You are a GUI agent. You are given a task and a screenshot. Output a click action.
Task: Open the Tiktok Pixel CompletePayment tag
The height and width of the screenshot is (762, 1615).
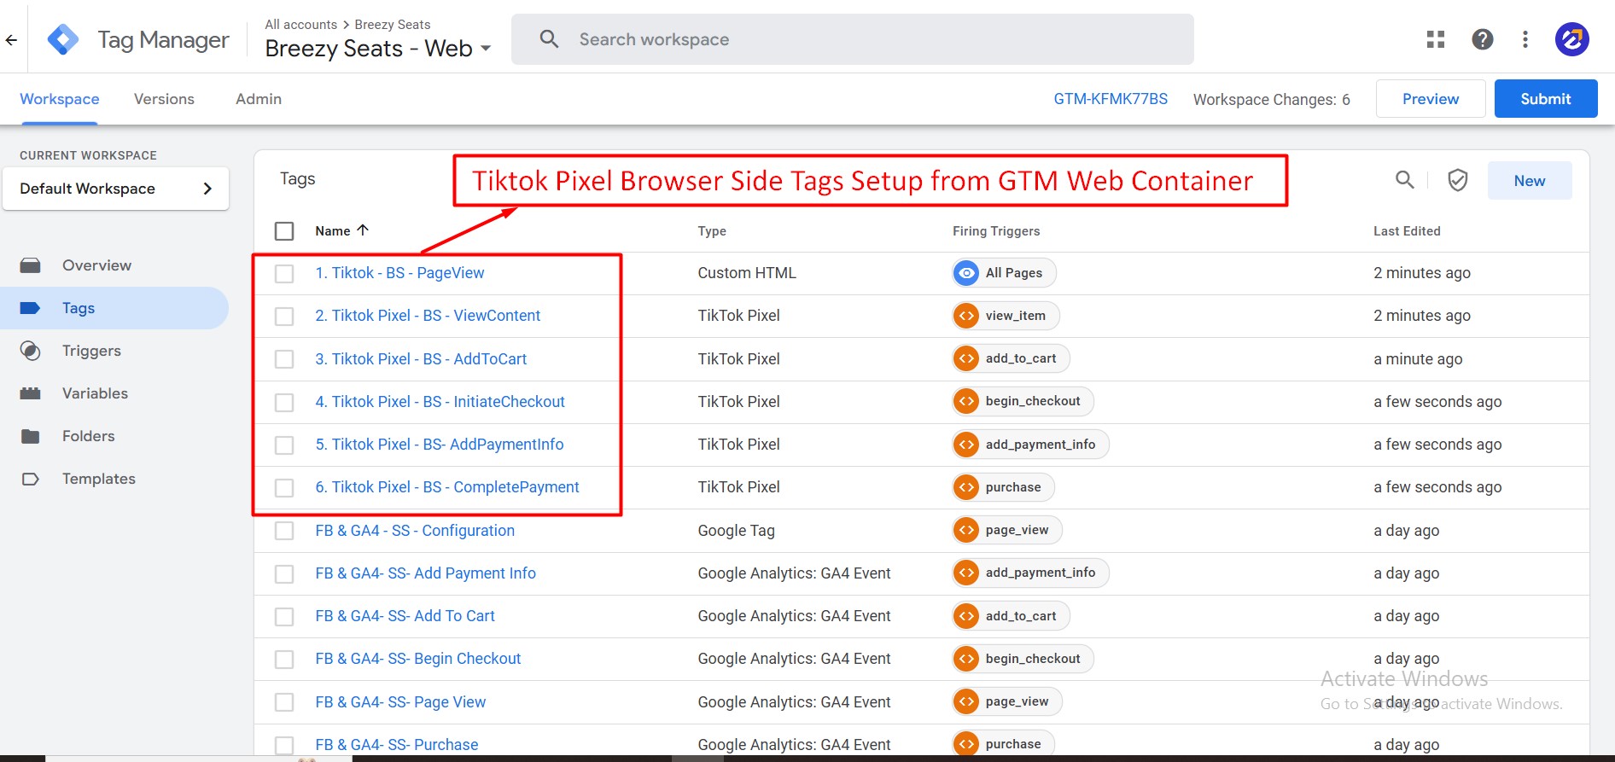(x=447, y=487)
